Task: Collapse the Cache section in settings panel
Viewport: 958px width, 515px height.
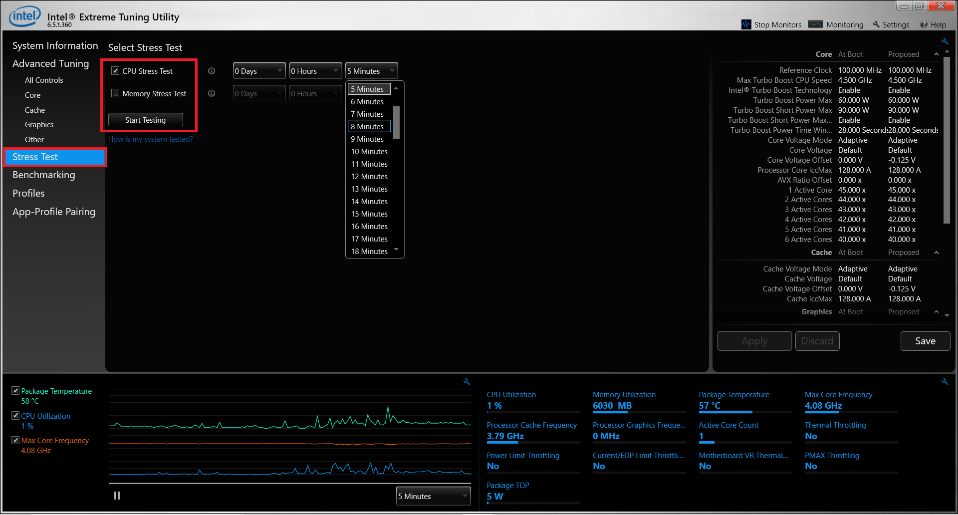Action: [937, 253]
